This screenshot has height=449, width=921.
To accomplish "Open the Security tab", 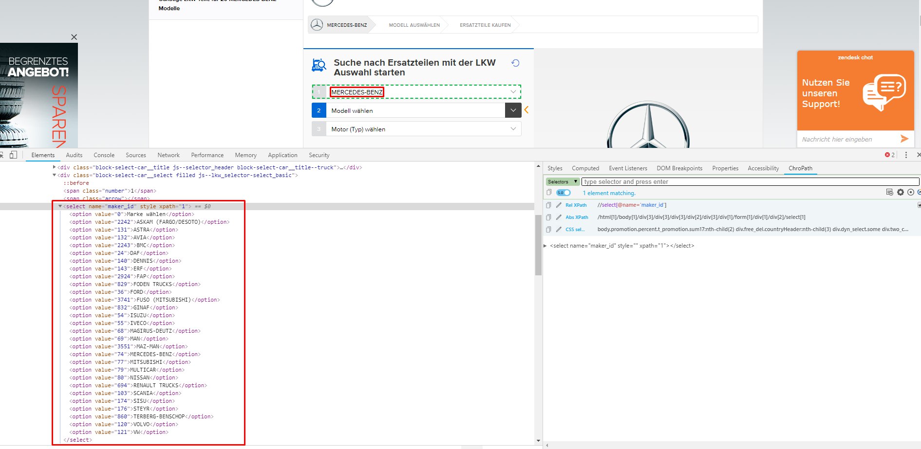I will pyautogui.click(x=319, y=155).
